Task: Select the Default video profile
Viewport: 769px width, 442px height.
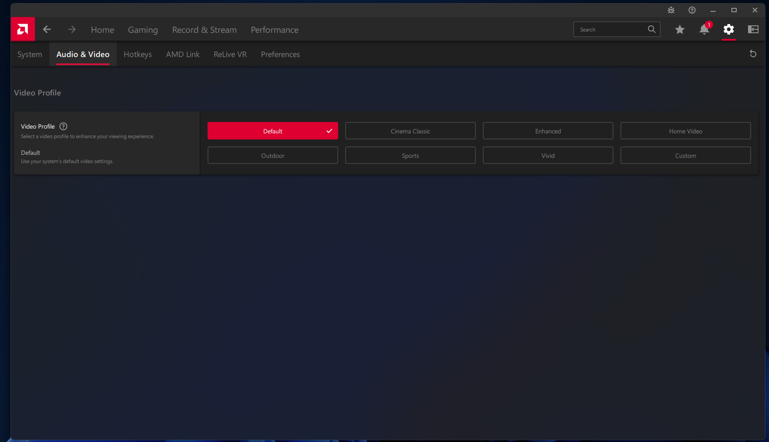Action: [x=273, y=131]
